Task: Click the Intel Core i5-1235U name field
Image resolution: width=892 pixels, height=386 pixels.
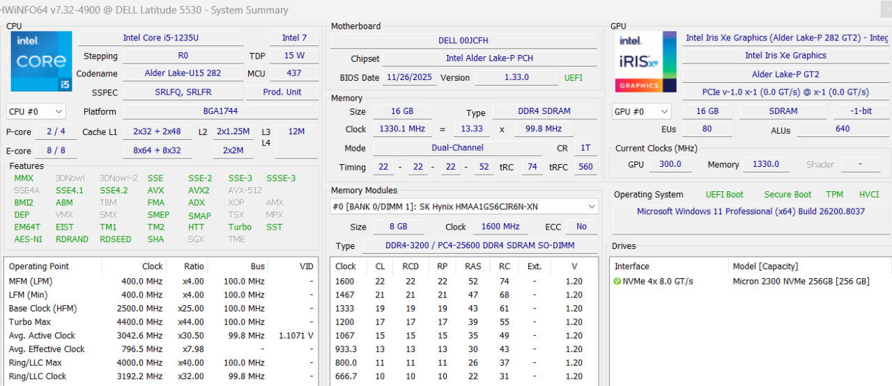Action: pyautogui.click(x=161, y=38)
